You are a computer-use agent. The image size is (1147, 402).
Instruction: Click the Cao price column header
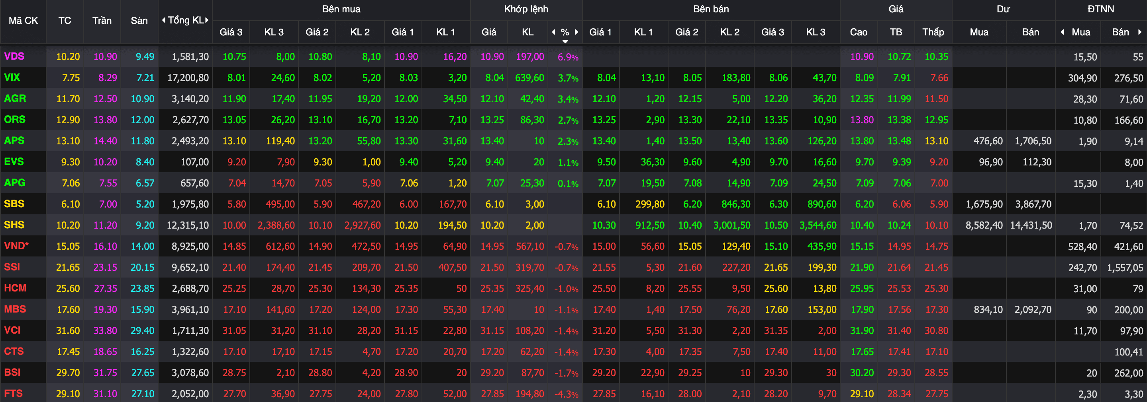point(859,32)
